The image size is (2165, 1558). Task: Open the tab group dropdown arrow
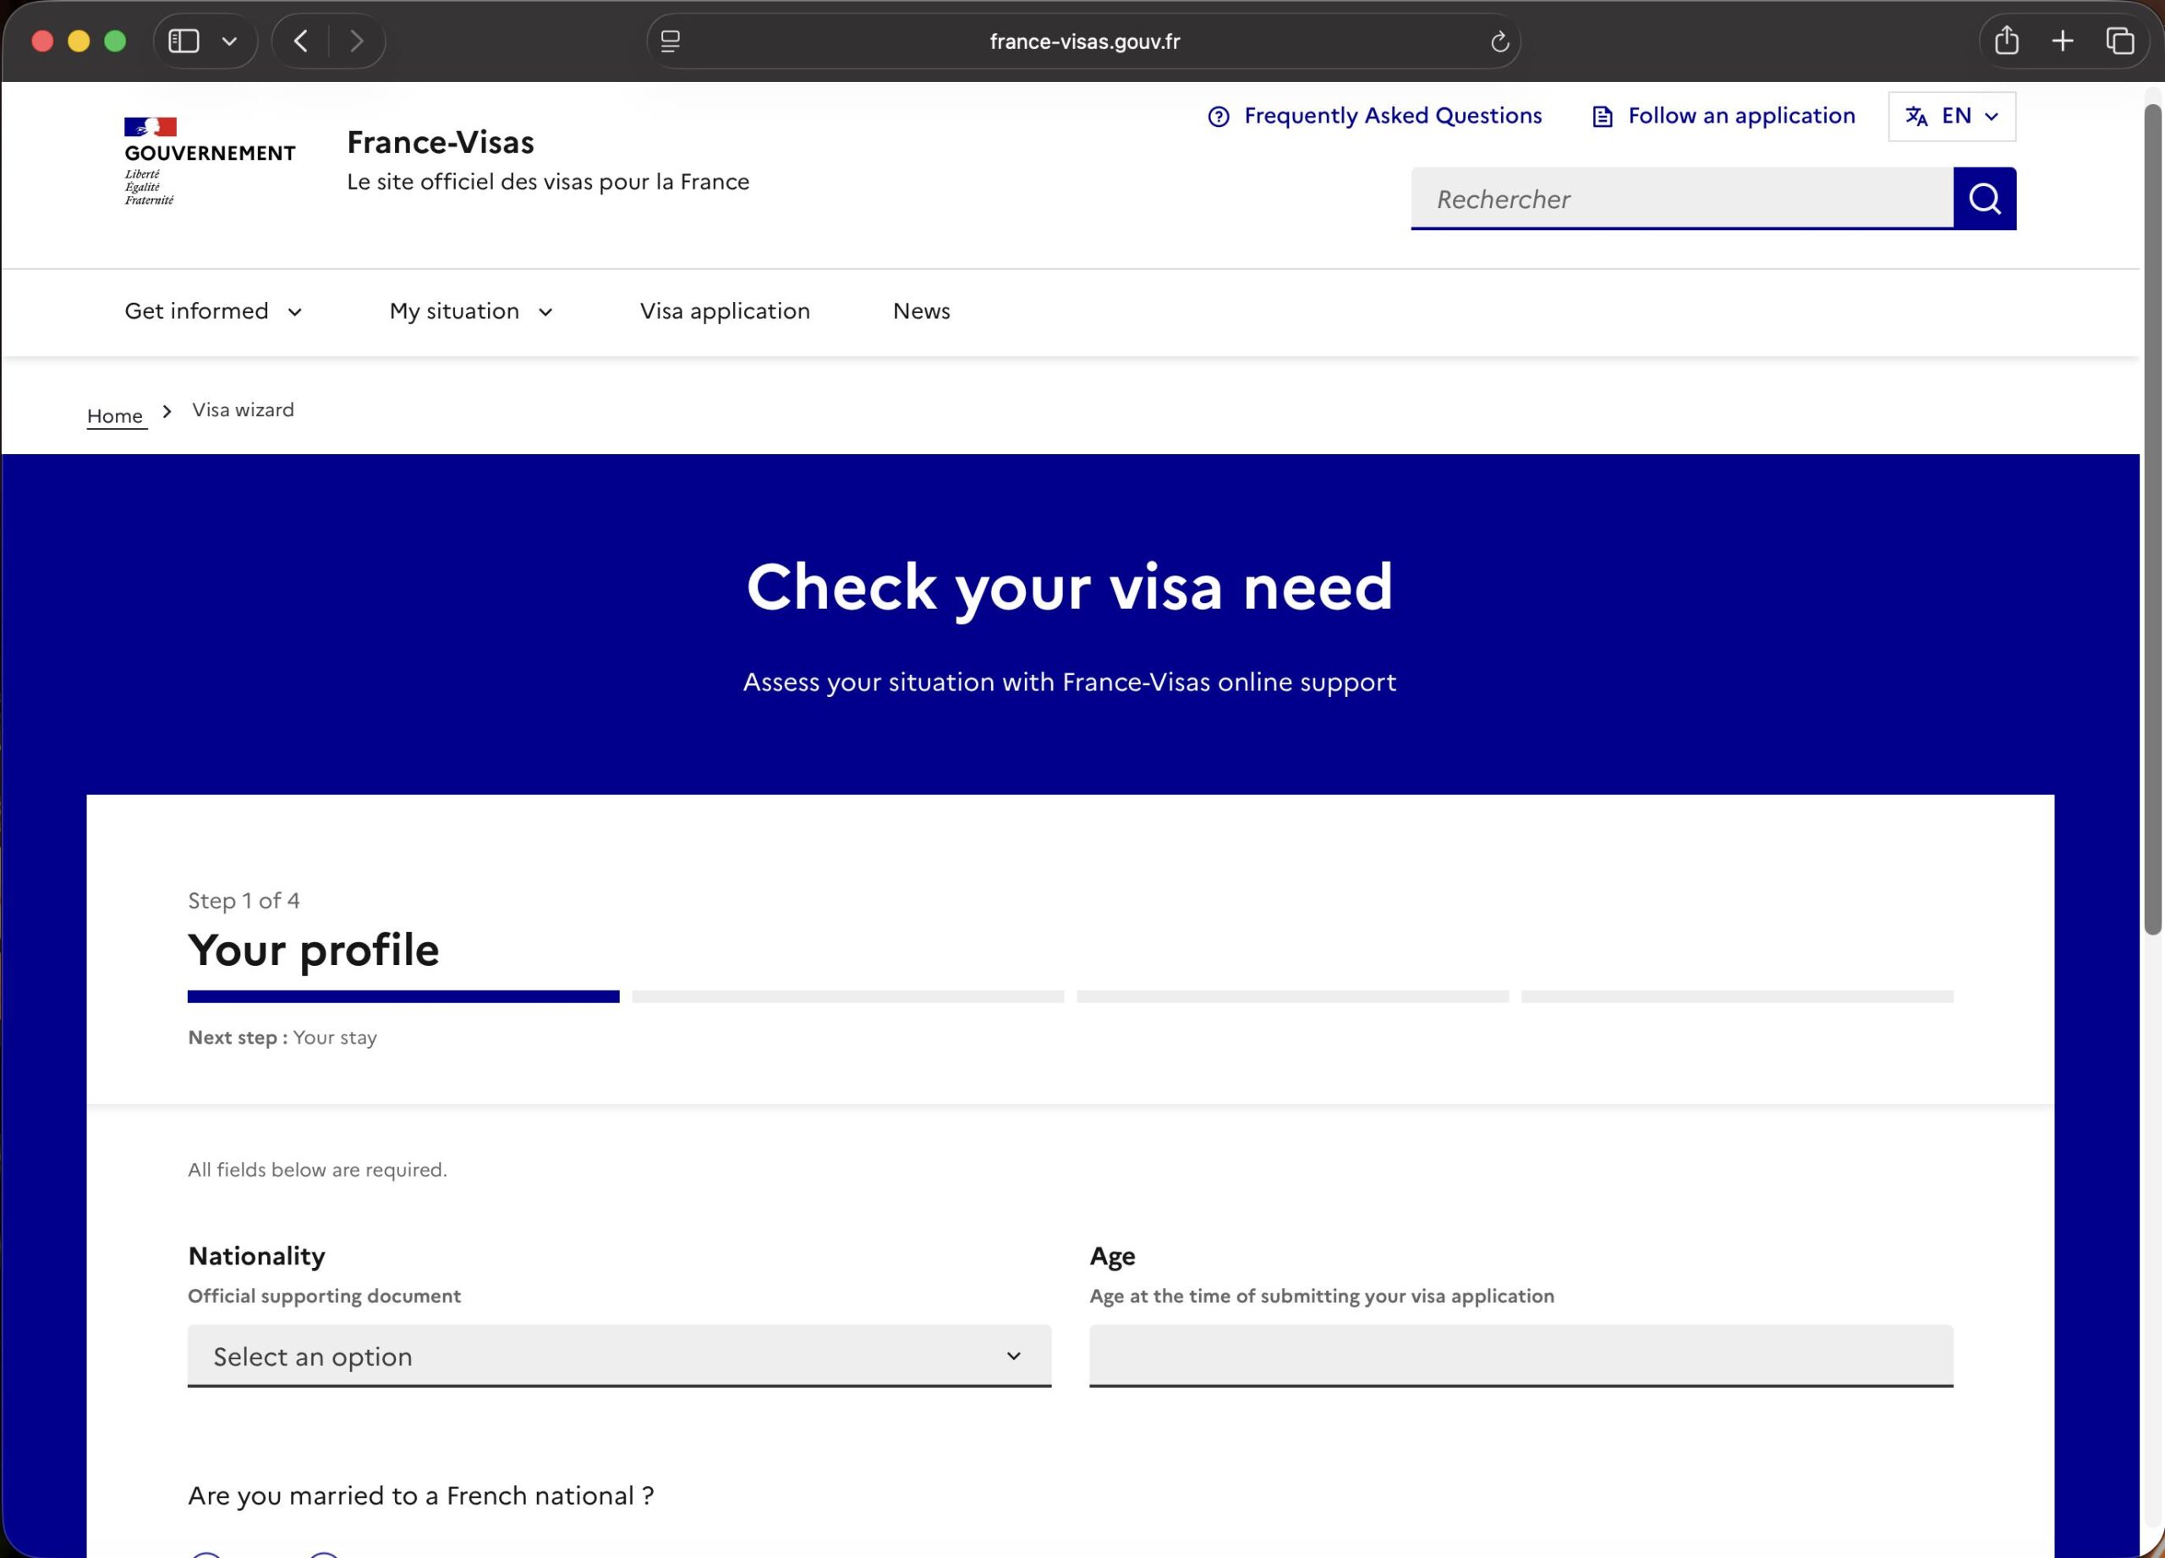pyautogui.click(x=229, y=41)
